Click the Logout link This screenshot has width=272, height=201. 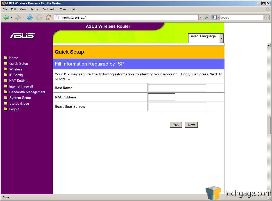[14, 109]
